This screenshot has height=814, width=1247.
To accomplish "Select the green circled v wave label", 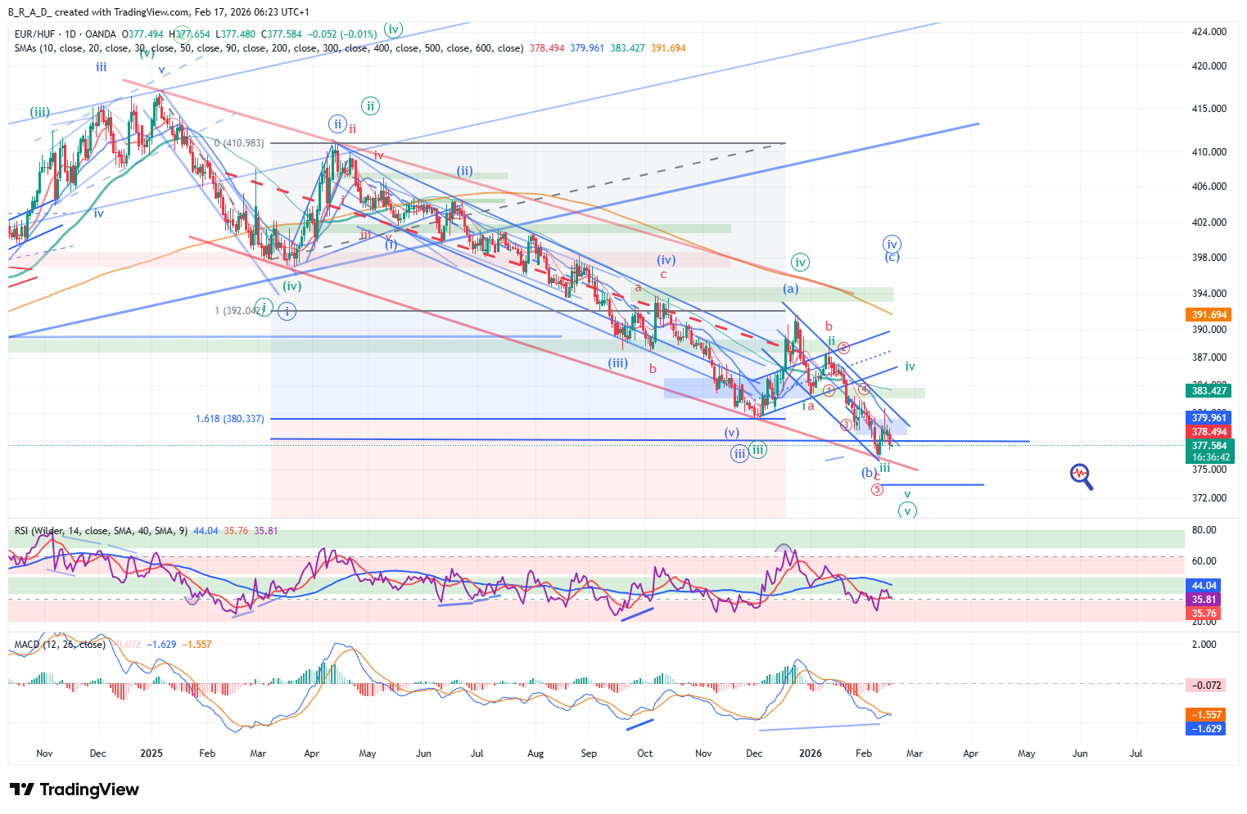I will pos(906,510).
